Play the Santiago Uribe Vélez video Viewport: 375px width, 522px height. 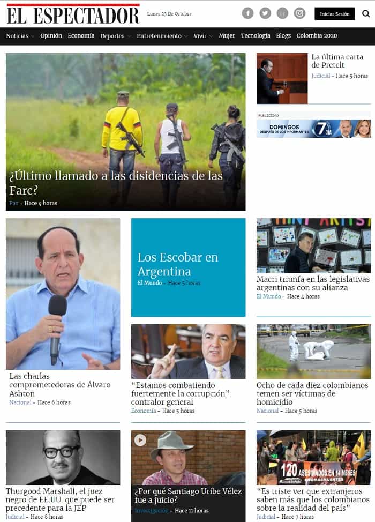(140, 440)
